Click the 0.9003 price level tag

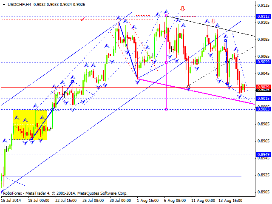[263, 109]
